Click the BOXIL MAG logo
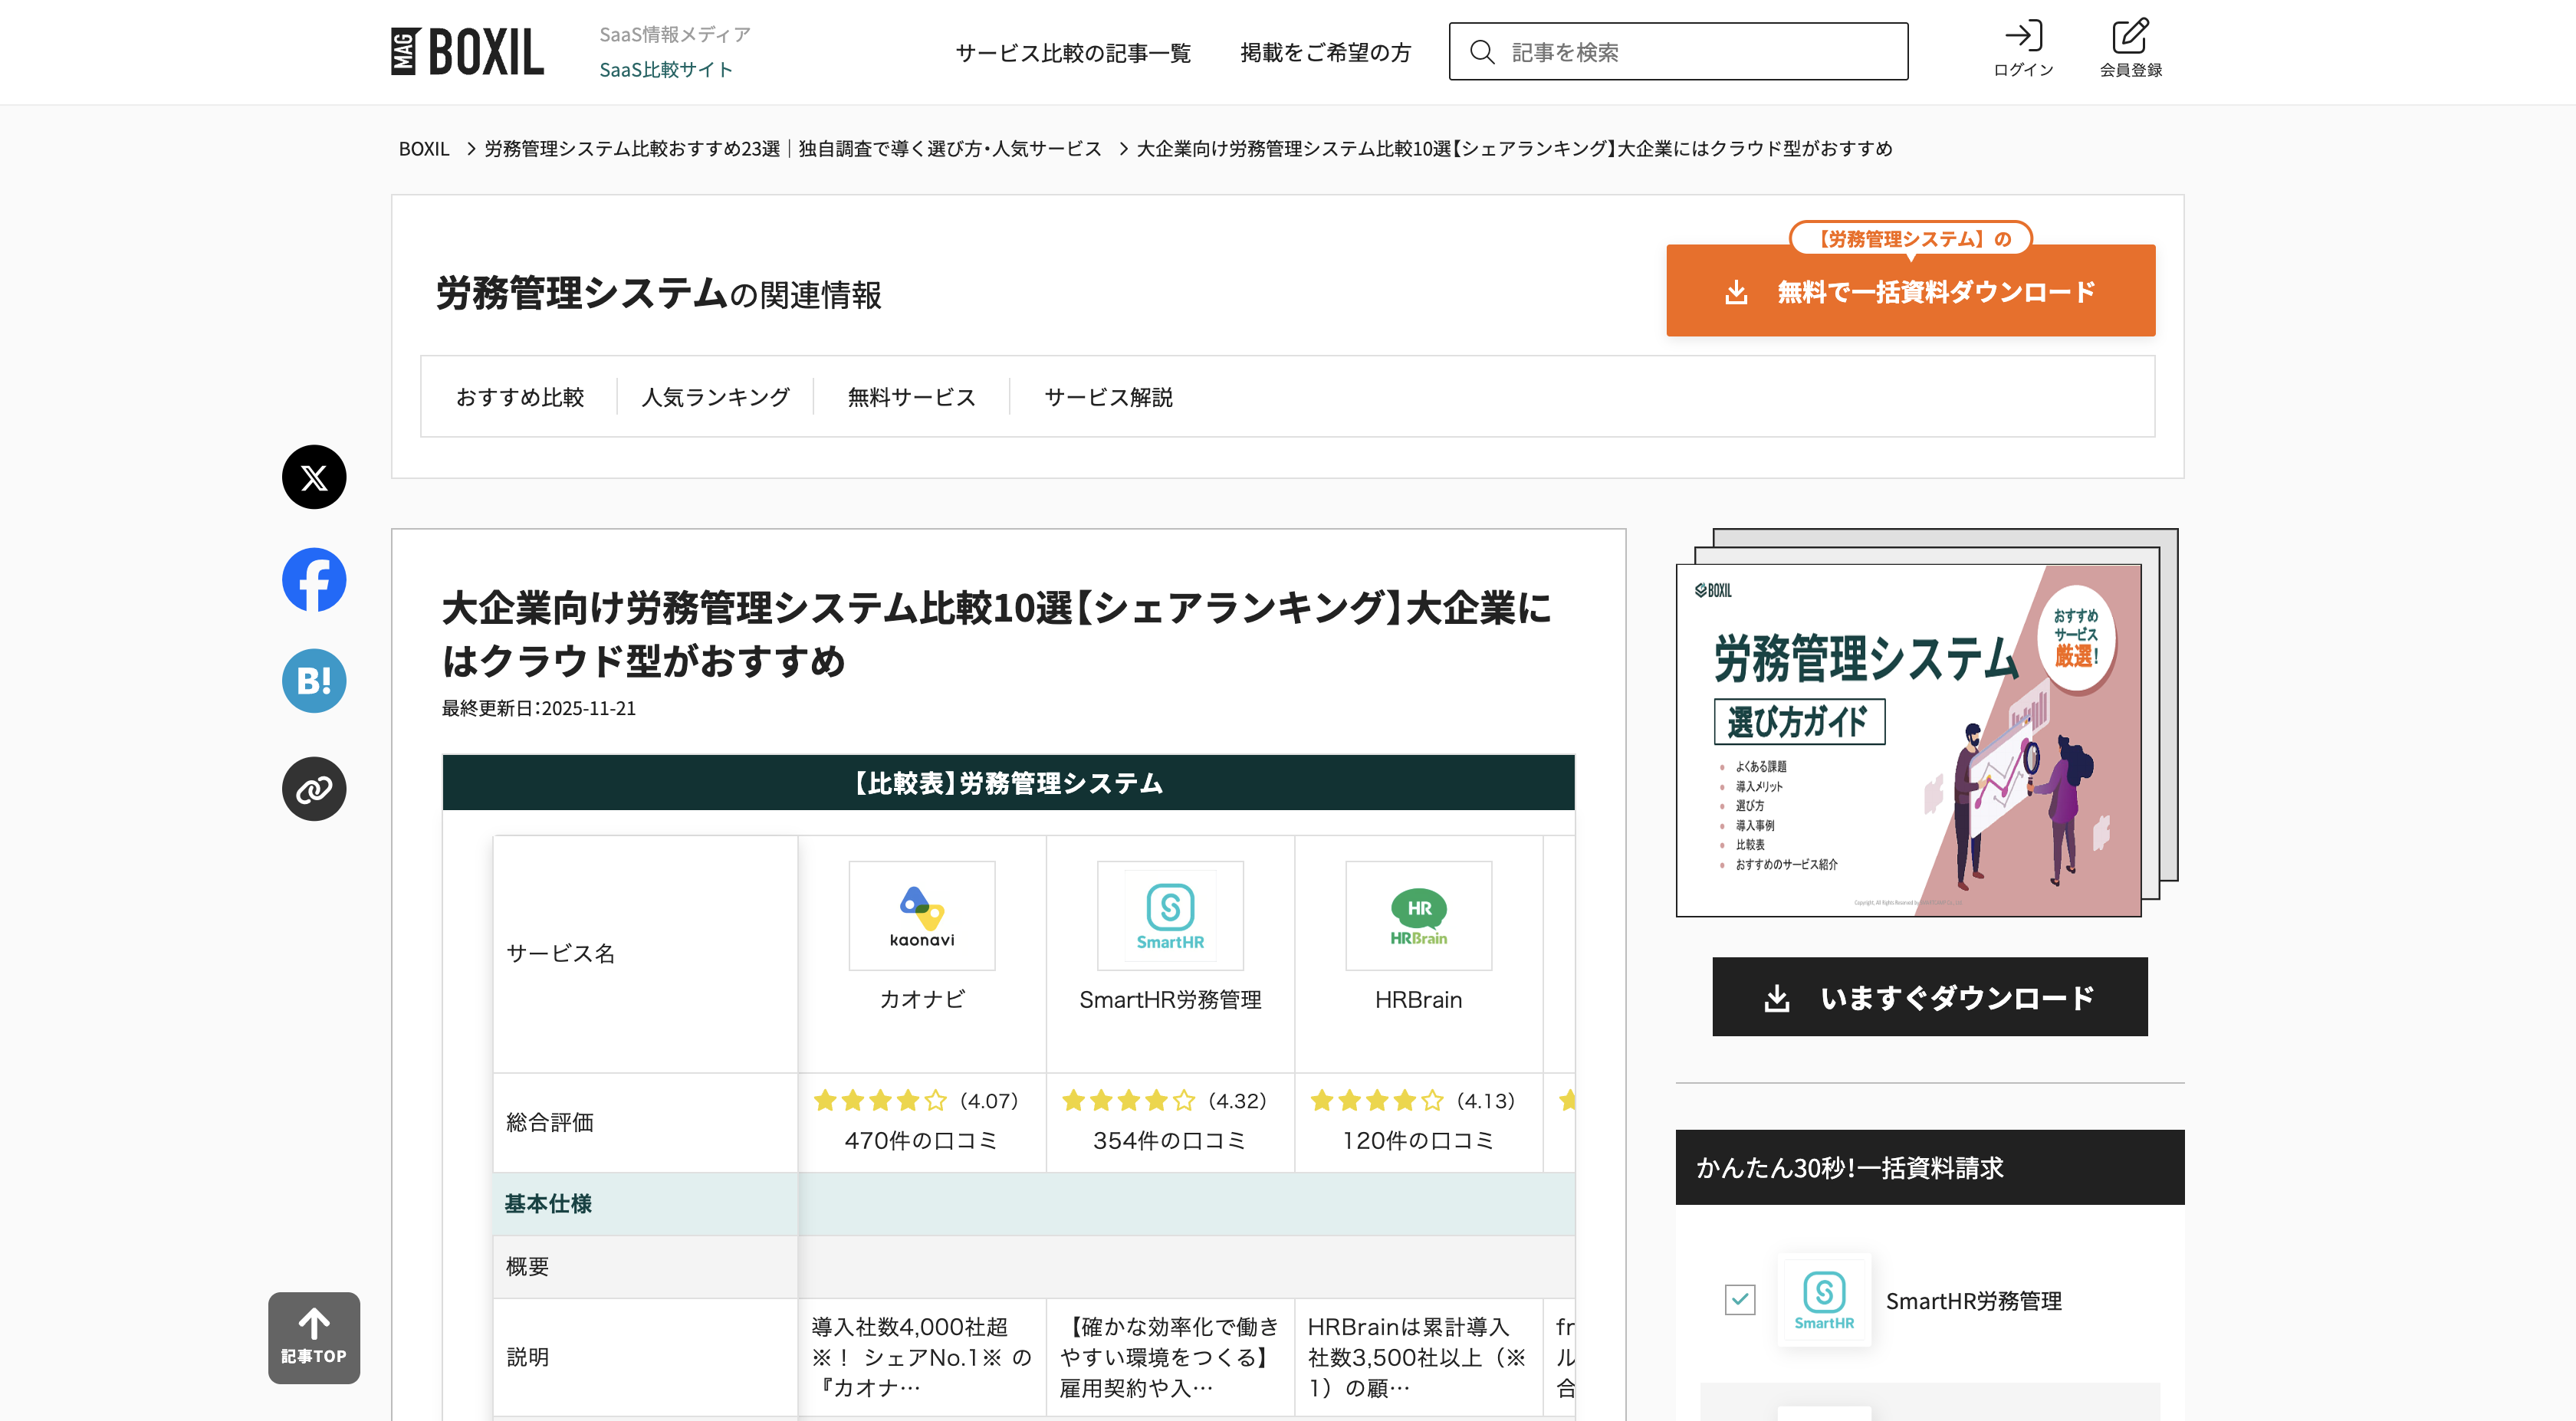2576x1421 pixels. click(x=468, y=52)
